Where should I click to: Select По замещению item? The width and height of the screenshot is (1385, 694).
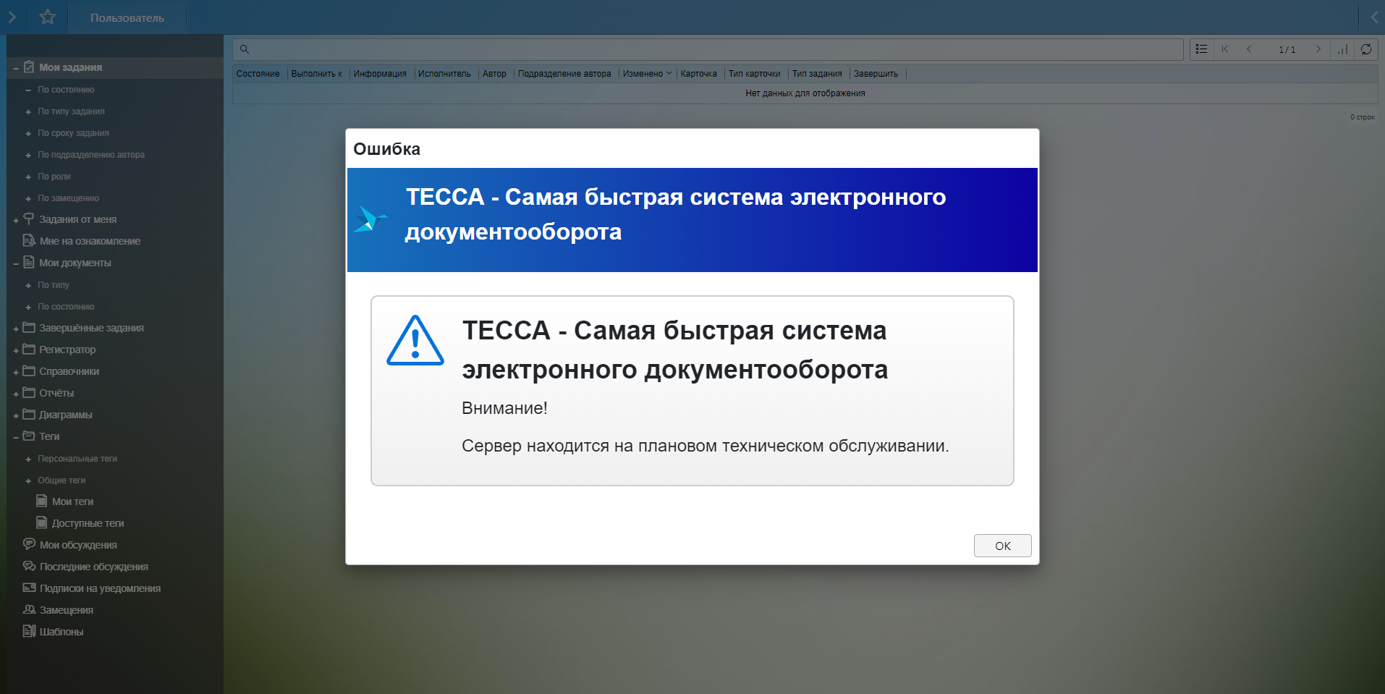[x=68, y=198]
